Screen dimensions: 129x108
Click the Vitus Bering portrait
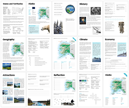[x=83, y=21]
